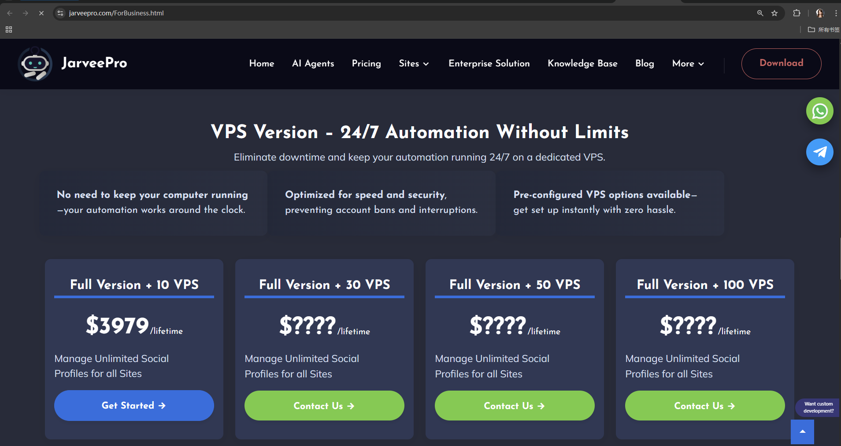Screen dimensions: 841x446
Task: Click browser back arrow
Action: pyautogui.click(x=10, y=13)
